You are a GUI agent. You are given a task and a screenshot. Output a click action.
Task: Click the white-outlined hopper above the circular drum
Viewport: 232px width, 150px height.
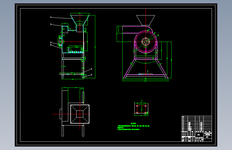point(146,21)
